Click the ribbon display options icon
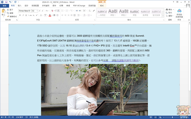191x119 pixels. pos(177,2)
